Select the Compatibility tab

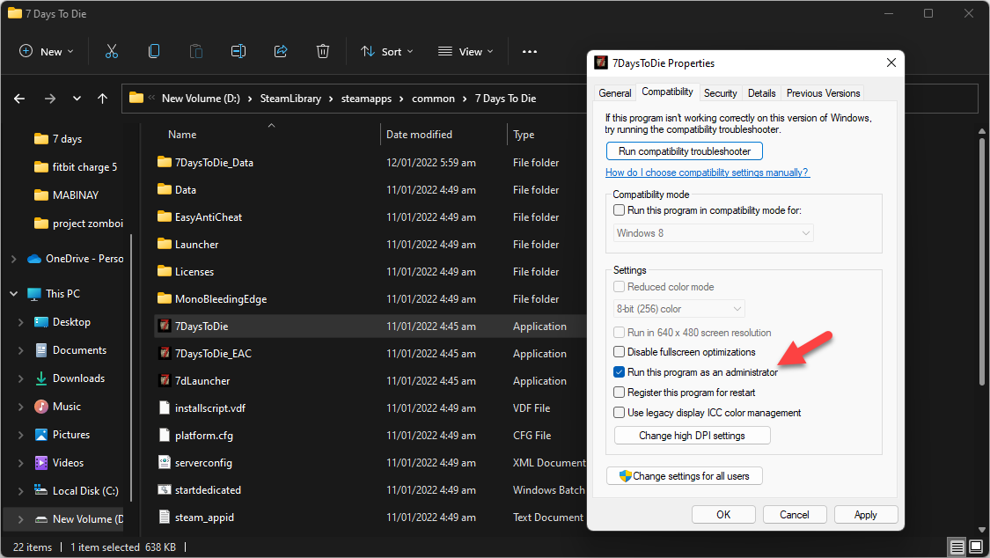667,92
